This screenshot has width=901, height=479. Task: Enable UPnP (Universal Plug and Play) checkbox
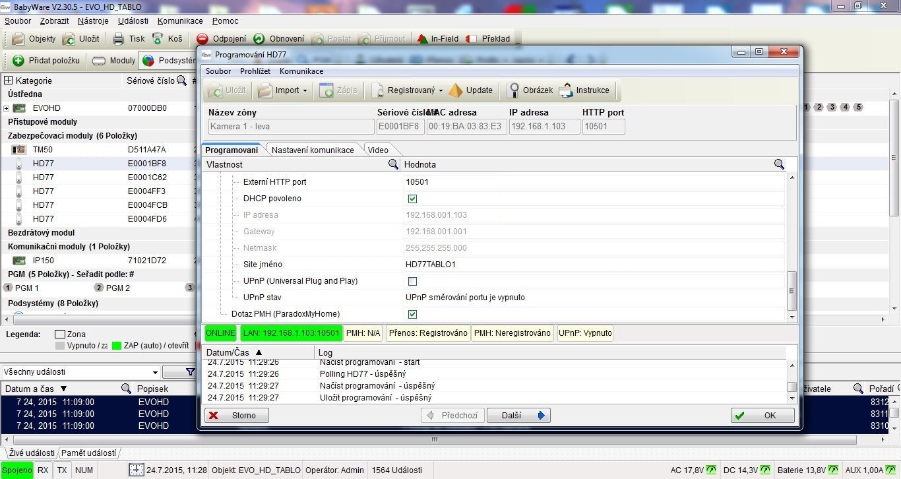413,281
